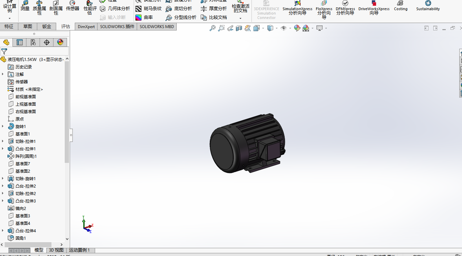Expand the 旋转1 feature node
This screenshot has height=256, width=462.
pyautogui.click(x=3, y=126)
